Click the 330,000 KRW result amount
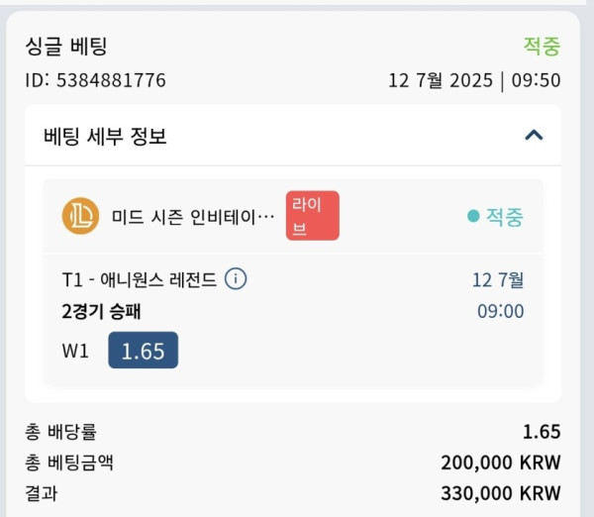594x517 pixels. [501, 493]
